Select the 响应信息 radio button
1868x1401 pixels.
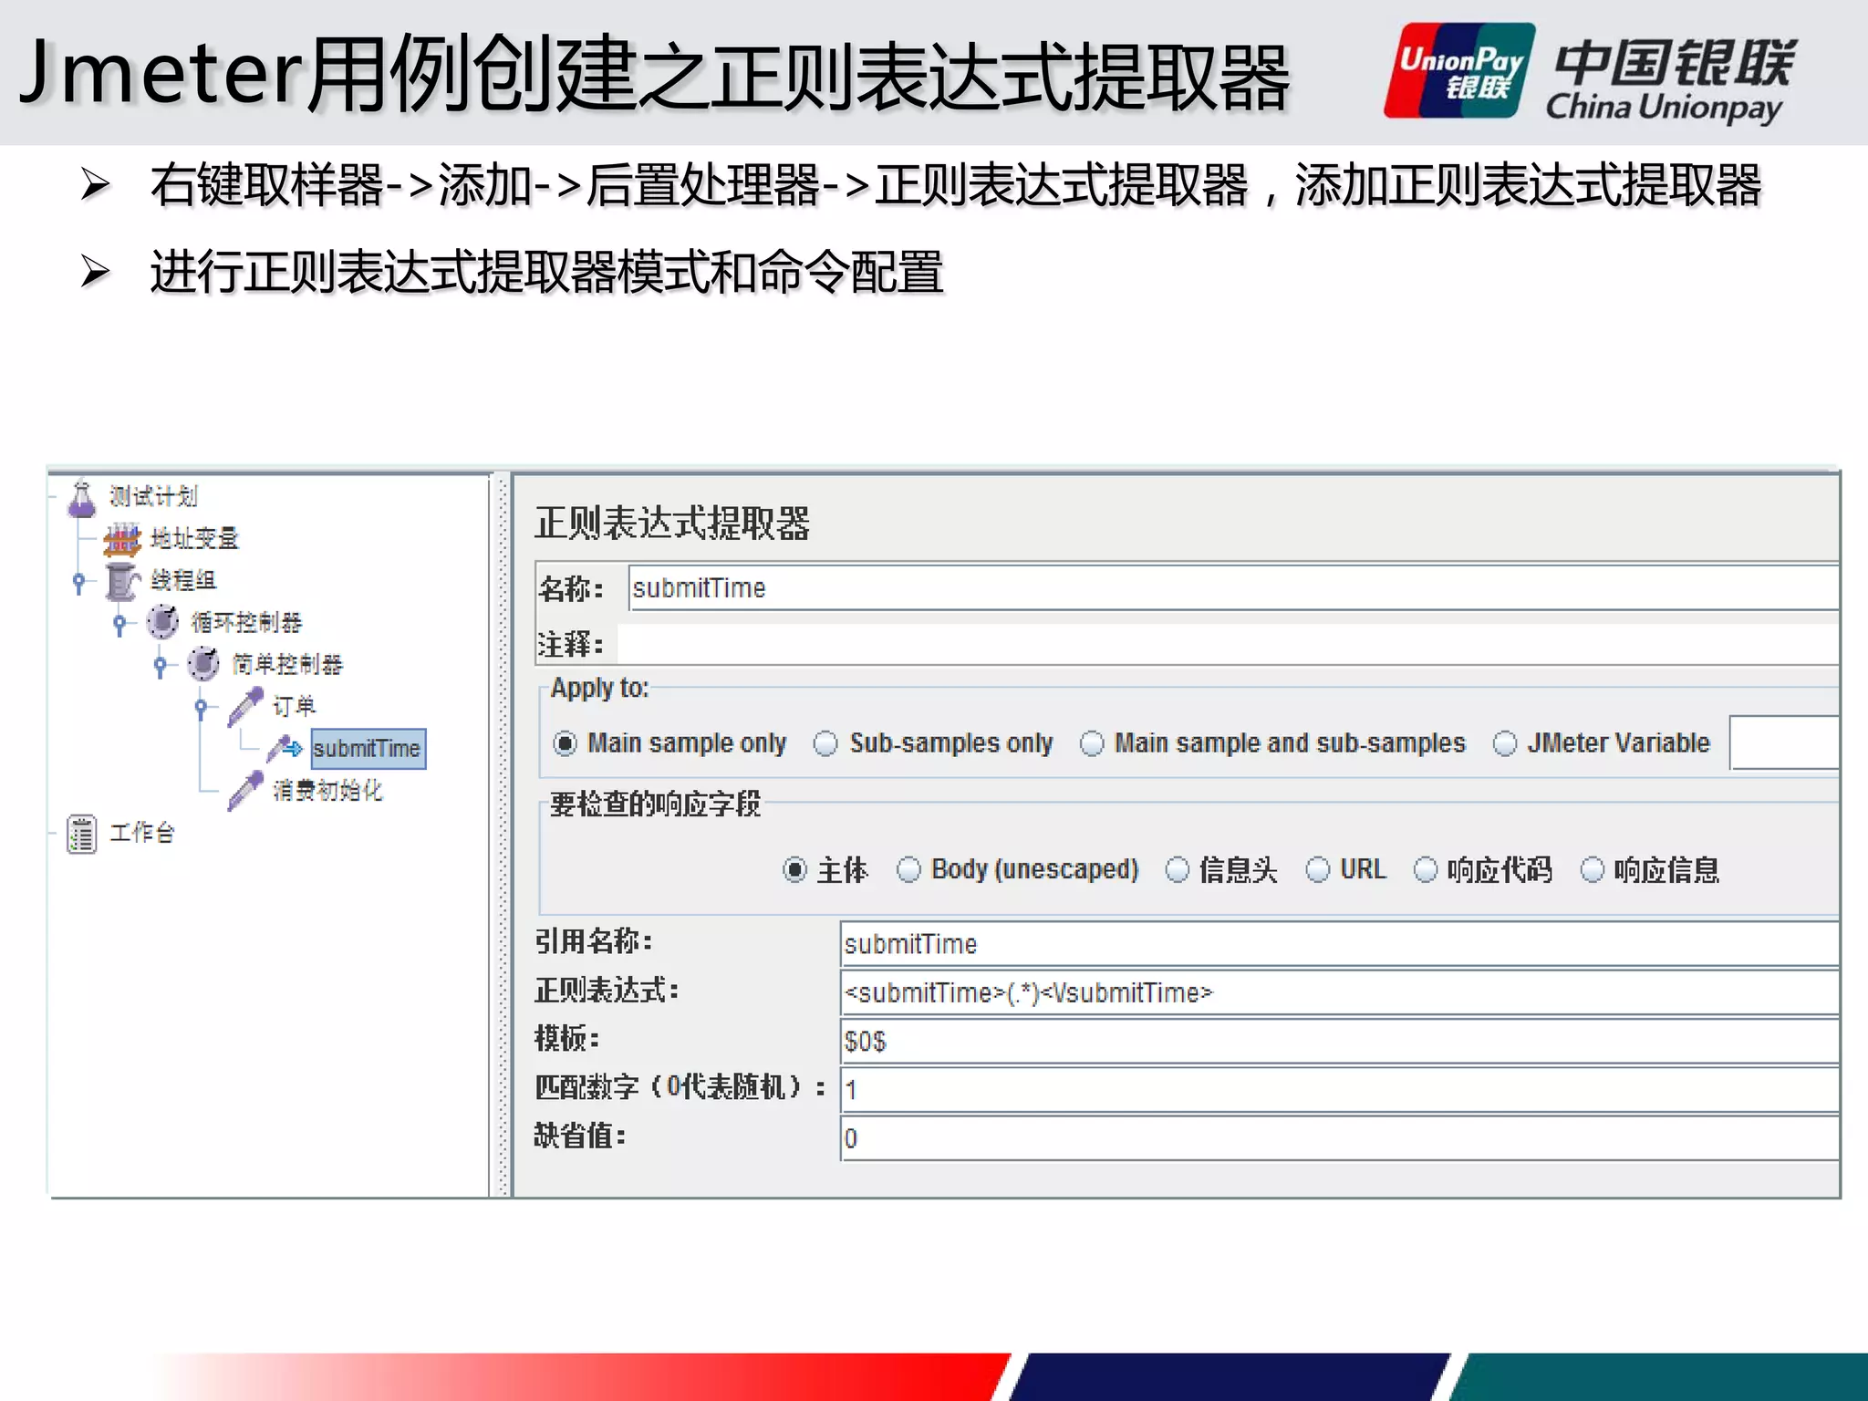[x=1593, y=870]
